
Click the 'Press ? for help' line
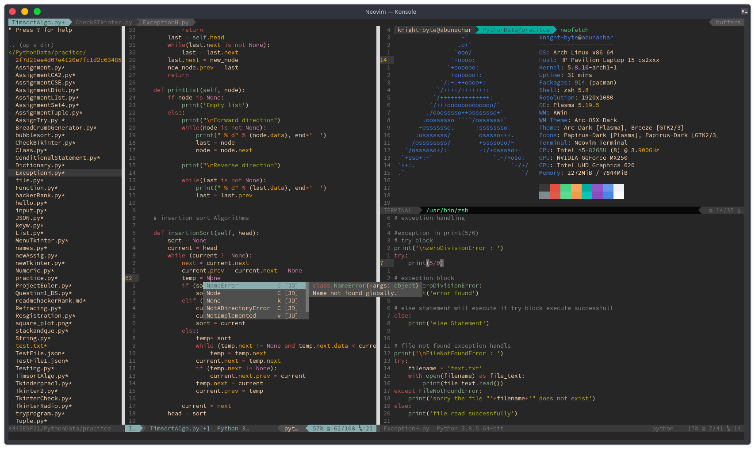(40, 30)
